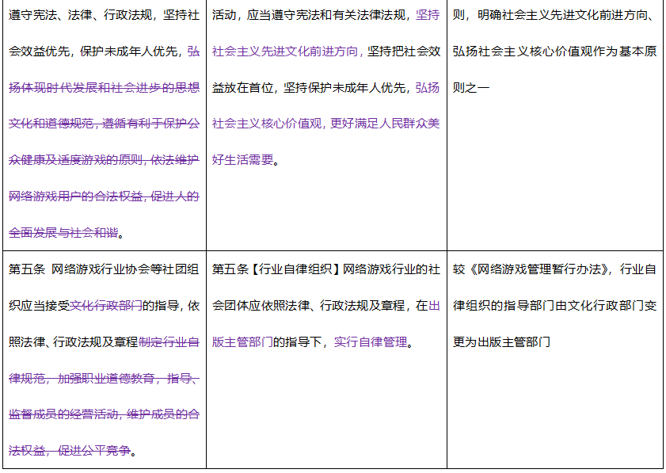Click the line '第五条【行业自律组织】网络游戏行业的社'

[325, 269]
